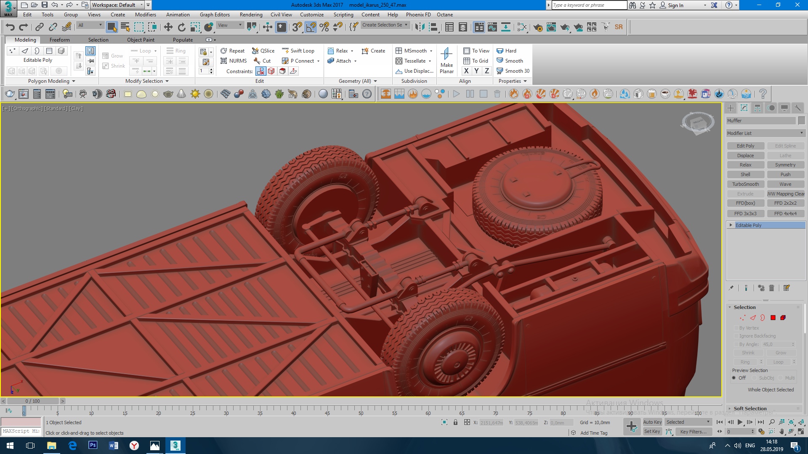Click the Make Planar button
This screenshot has width=808, height=454.
(x=447, y=60)
